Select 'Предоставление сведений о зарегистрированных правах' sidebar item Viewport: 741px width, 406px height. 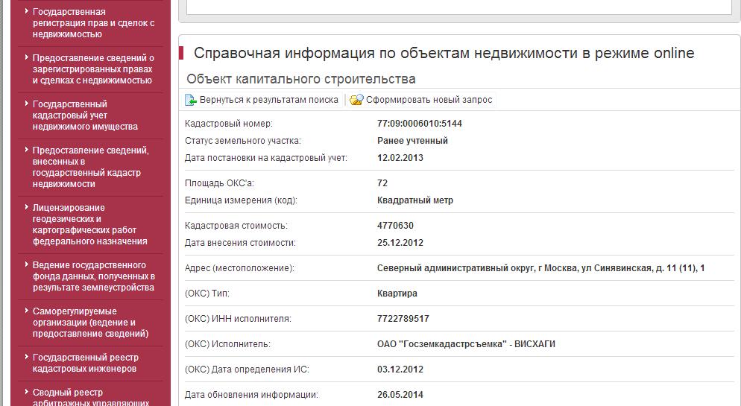[93, 69]
